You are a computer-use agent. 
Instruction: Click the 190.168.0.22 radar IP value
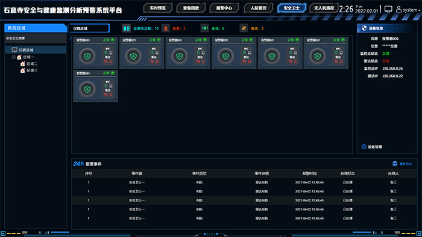392,76
